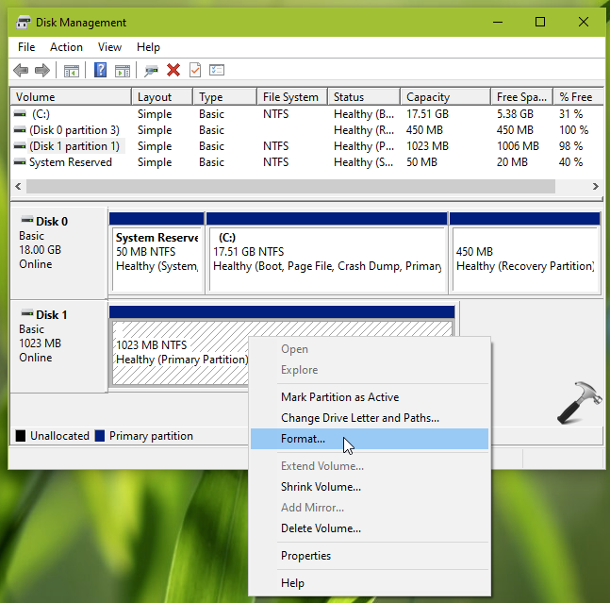Click the red X Delete icon

click(173, 71)
